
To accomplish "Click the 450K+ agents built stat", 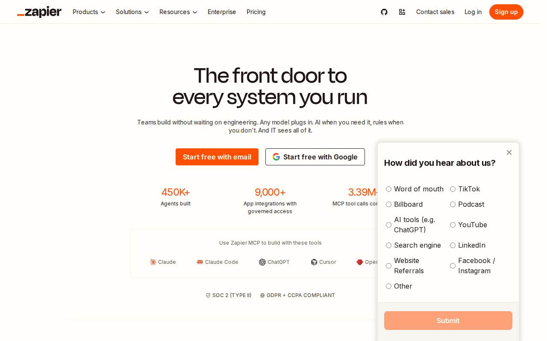I will click(176, 197).
